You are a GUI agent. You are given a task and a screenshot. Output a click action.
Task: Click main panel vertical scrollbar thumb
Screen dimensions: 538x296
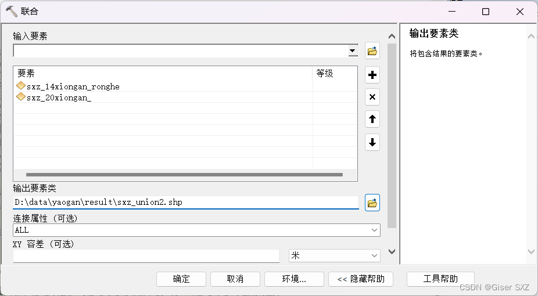coord(392,136)
